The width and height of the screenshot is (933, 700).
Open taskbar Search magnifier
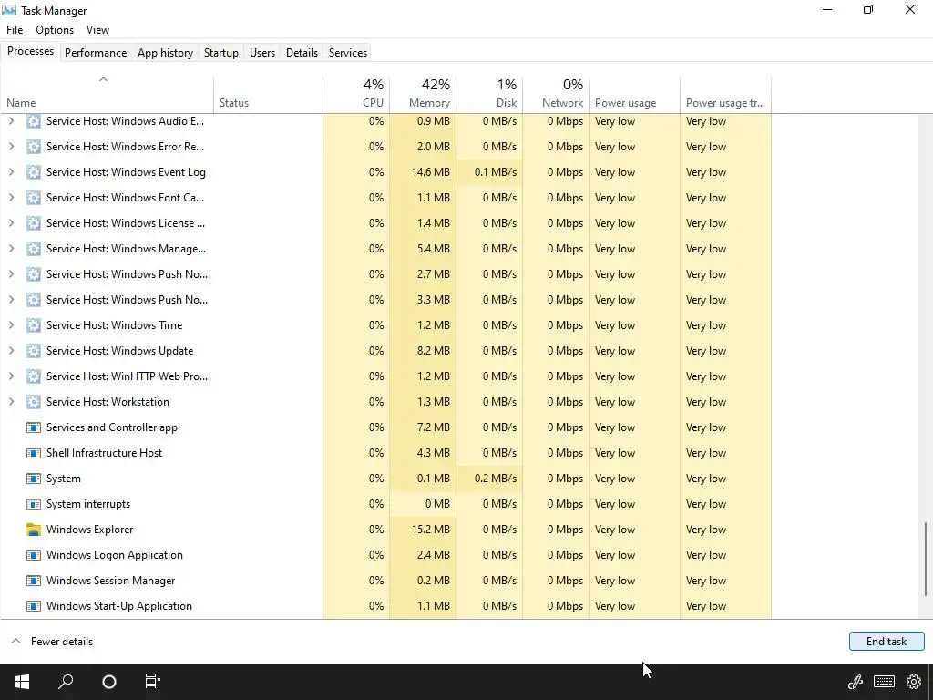(66, 682)
